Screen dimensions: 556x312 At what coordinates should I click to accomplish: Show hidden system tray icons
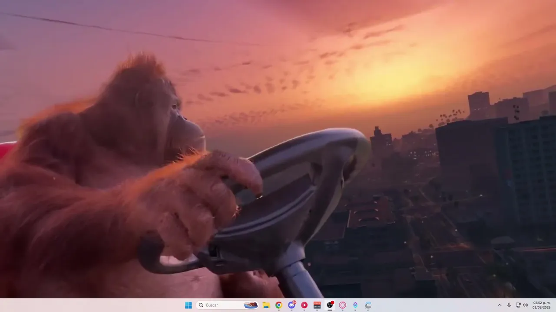coord(500,305)
